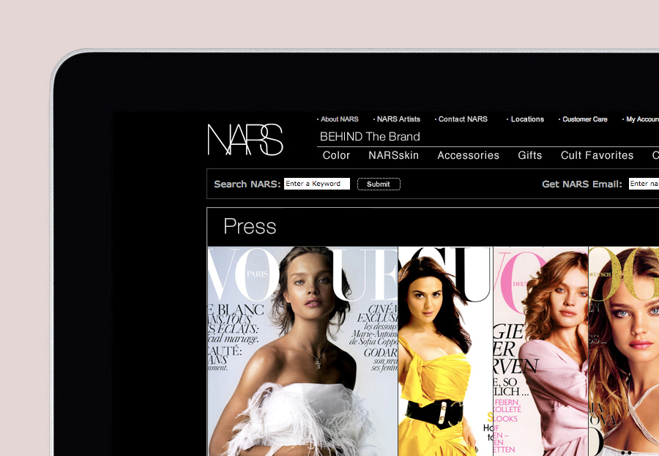This screenshot has height=456, width=659.
Task: Open the pink Vogue Deutsch cover
Action: (540, 351)
